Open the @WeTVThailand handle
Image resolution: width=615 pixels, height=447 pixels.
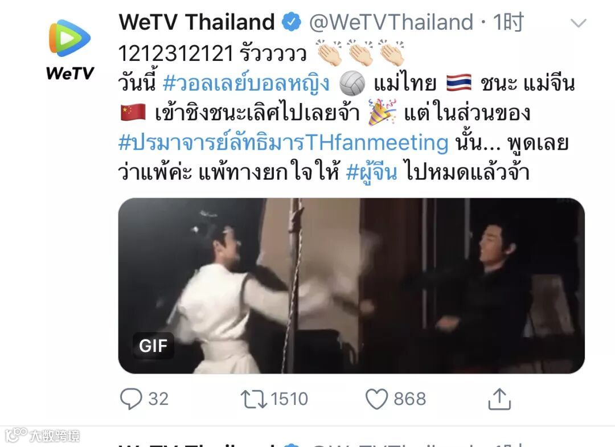(x=391, y=22)
